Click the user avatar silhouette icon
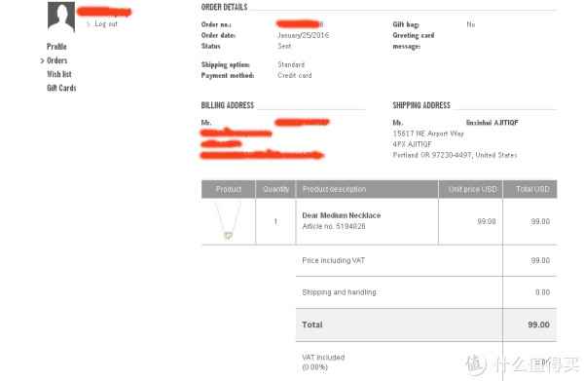Screen dimensions: 584x381 [61, 17]
